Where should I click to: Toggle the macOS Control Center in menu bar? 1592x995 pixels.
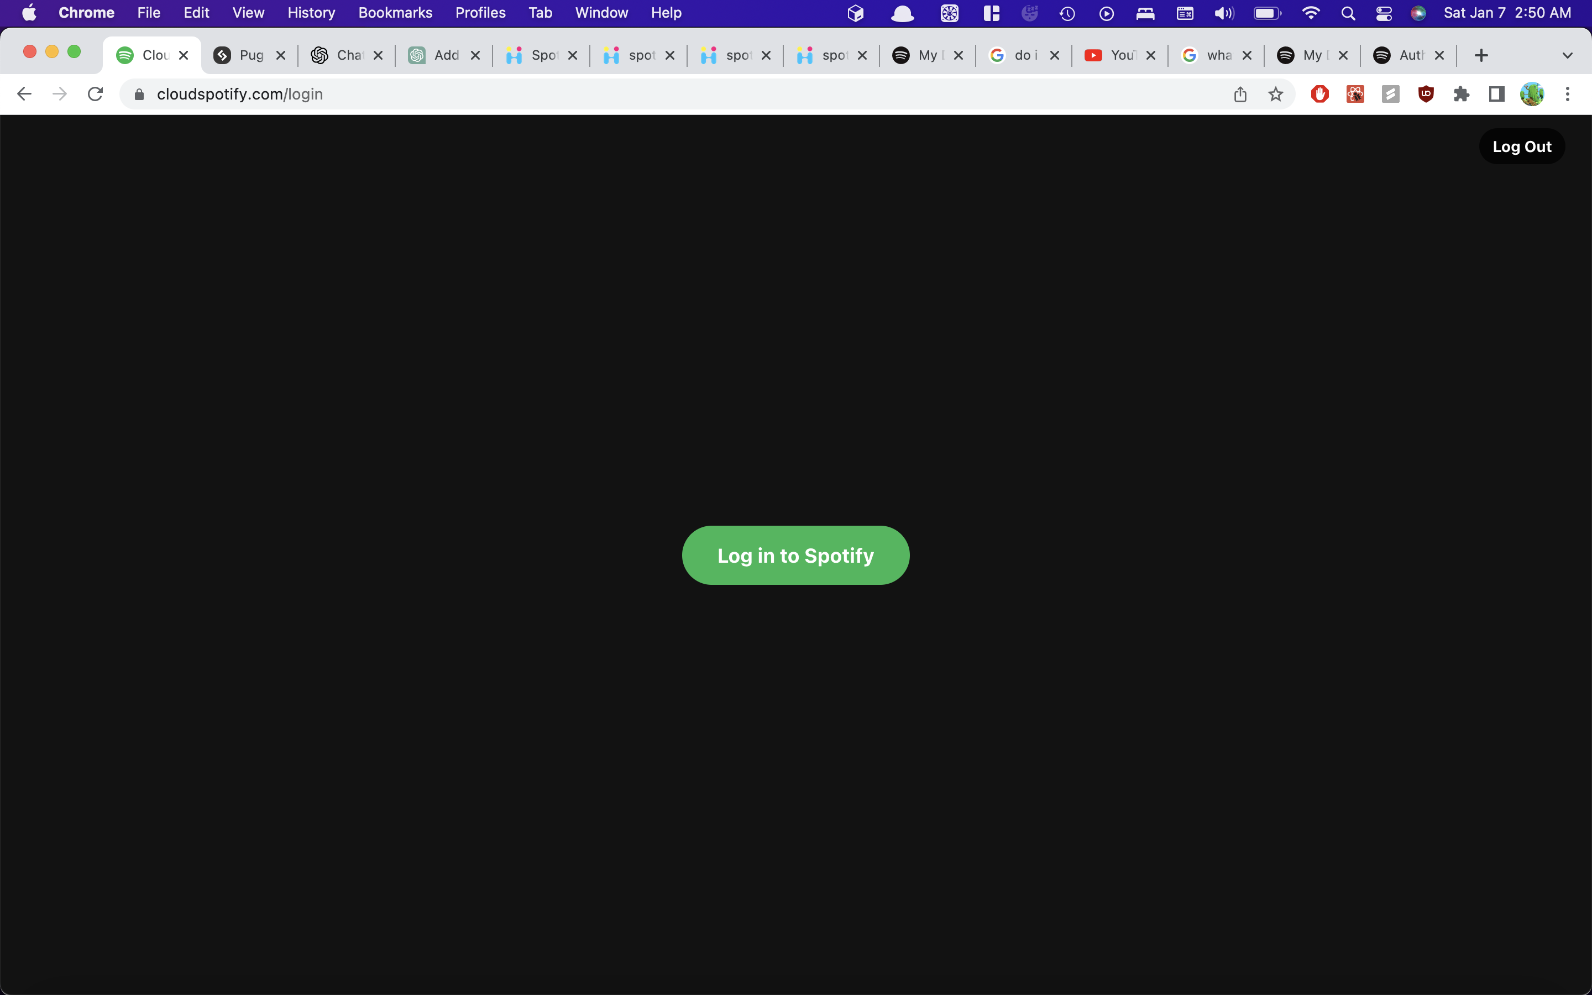tap(1384, 13)
